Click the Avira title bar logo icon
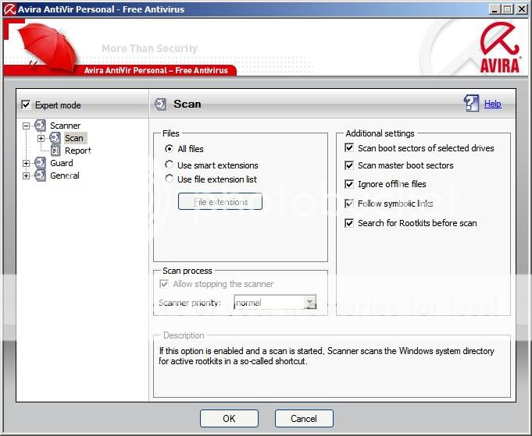The width and height of the screenshot is (532, 436). (9, 9)
